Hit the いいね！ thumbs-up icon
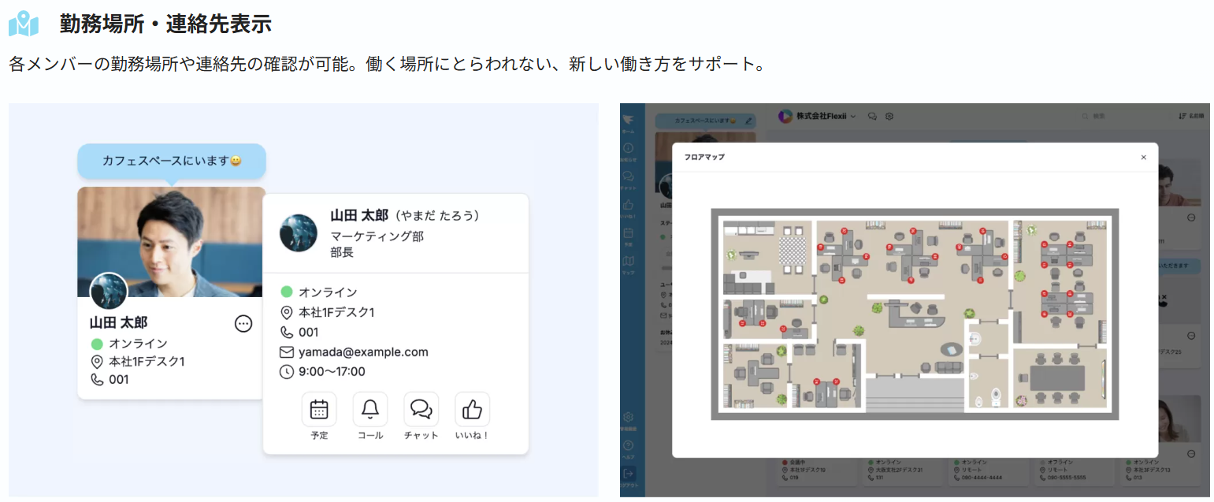This screenshot has width=1214, height=502. tap(472, 410)
